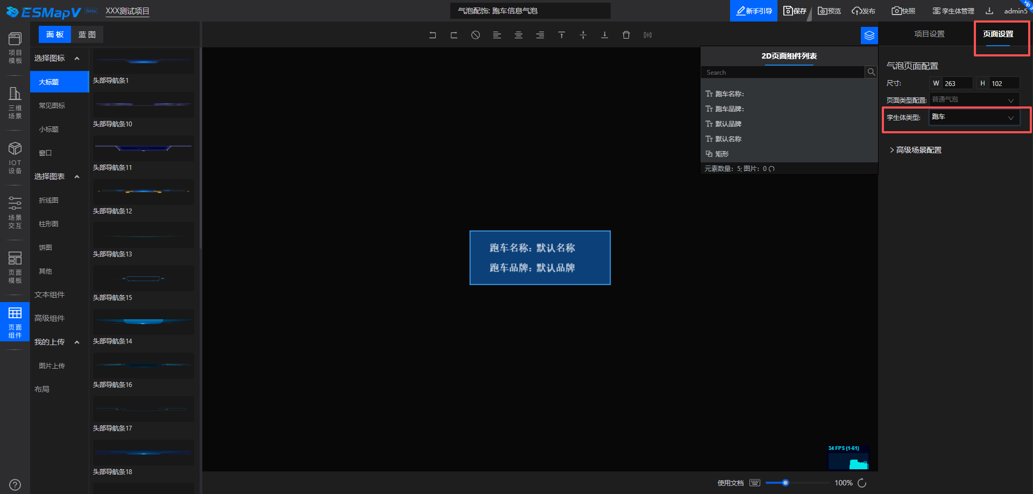
Task: Click the 快照 snapshot camera button
Action: 903,11
